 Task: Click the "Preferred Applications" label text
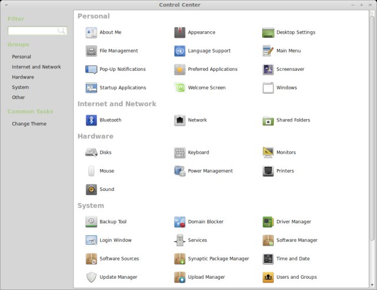(x=213, y=70)
